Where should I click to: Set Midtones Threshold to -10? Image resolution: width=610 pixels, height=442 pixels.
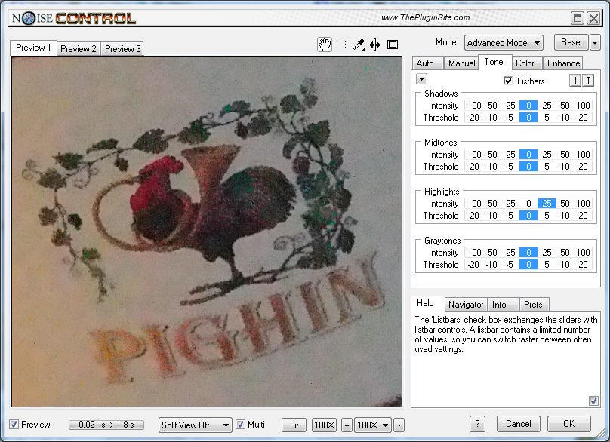[491, 167]
